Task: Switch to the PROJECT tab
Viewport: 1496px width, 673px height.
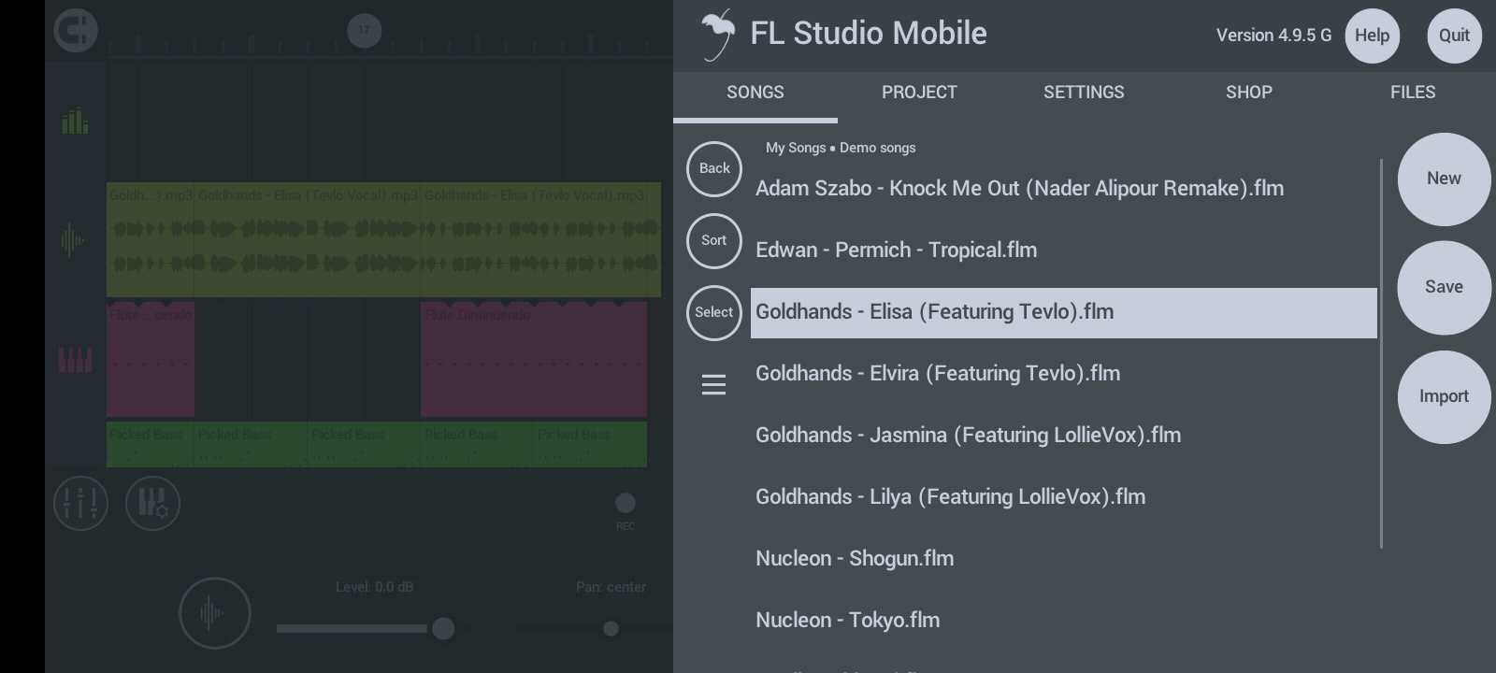Action: click(x=919, y=93)
